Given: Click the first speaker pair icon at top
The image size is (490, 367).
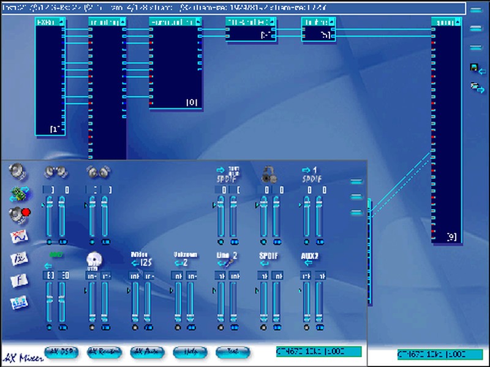Looking at the screenshot, I should (x=55, y=173).
